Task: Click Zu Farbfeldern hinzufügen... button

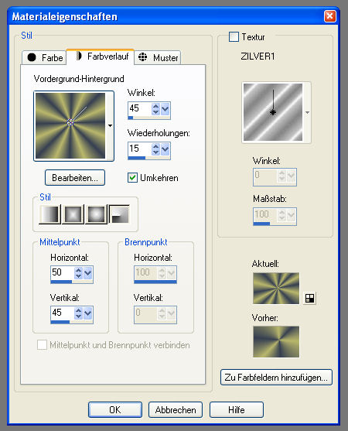Action: [276, 378]
